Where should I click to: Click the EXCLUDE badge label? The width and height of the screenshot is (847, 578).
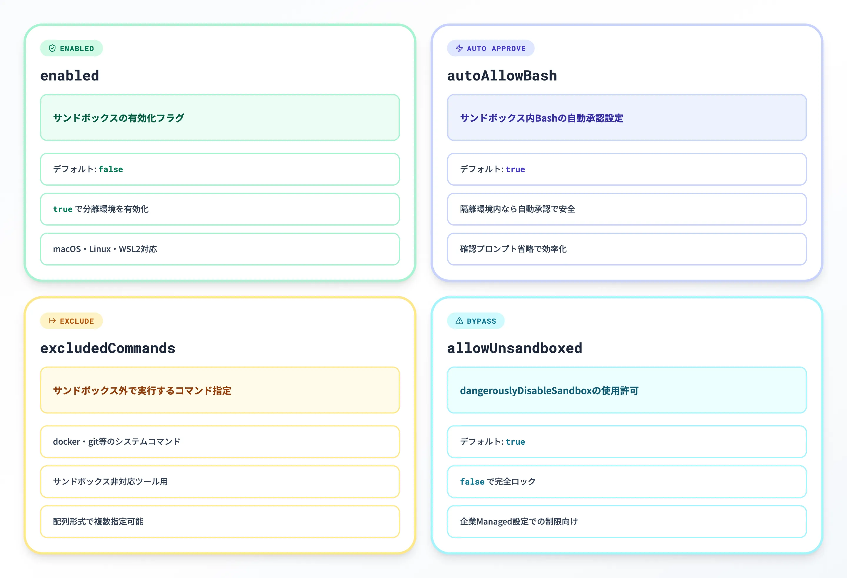[x=77, y=321]
